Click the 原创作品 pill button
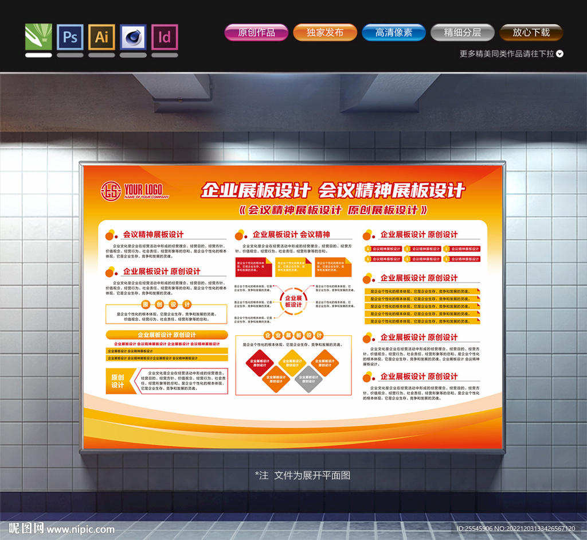This screenshot has height=540, width=587. coord(256,33)
